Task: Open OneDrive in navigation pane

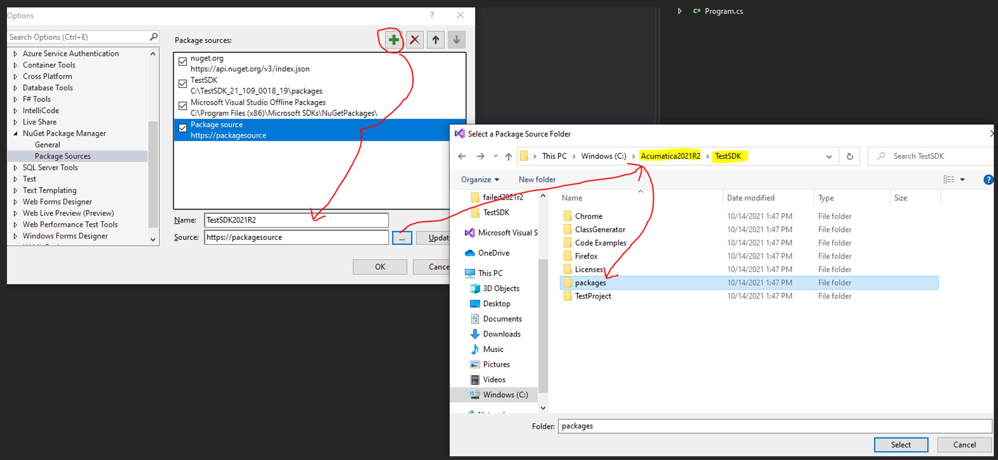Action: point(488,253)
